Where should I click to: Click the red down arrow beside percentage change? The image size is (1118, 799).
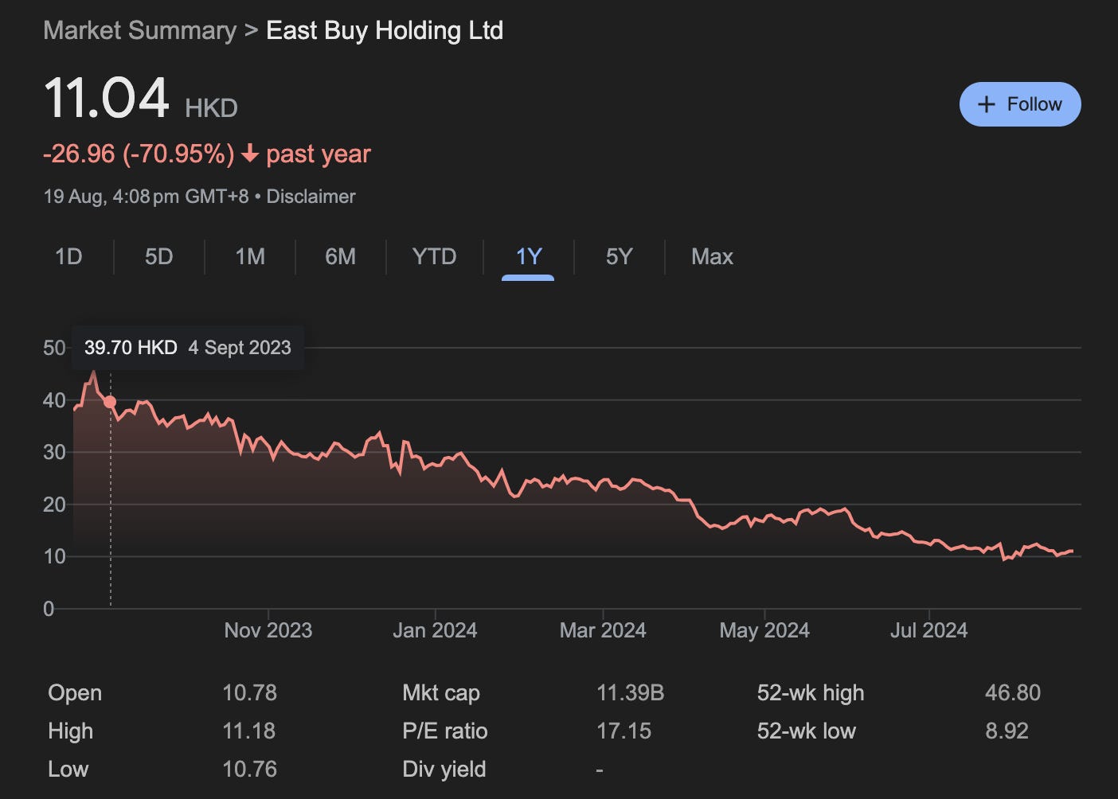pos(250,154)
